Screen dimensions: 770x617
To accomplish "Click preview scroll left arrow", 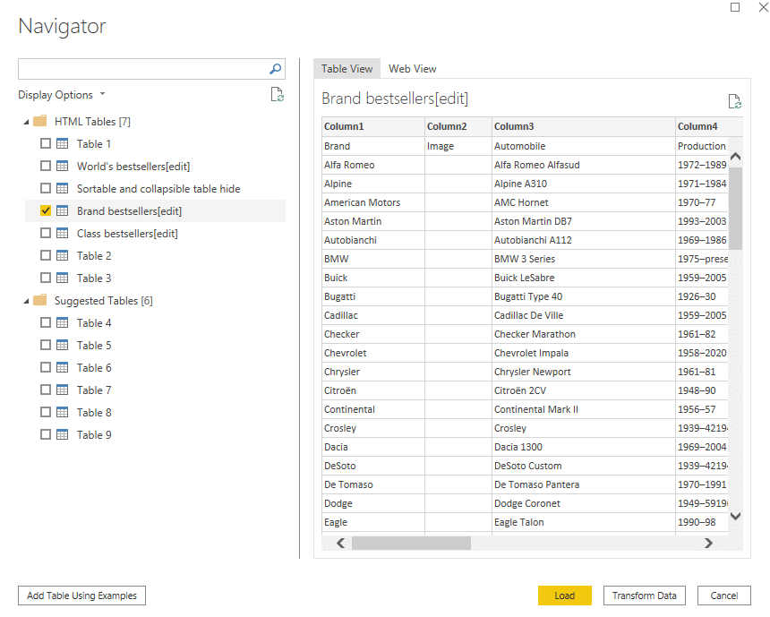I will coord(341,543).
